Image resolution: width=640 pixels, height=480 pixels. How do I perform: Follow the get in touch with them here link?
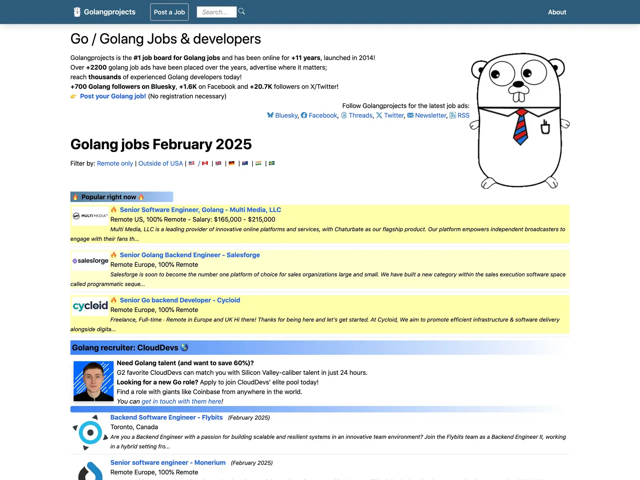(181, 401)
